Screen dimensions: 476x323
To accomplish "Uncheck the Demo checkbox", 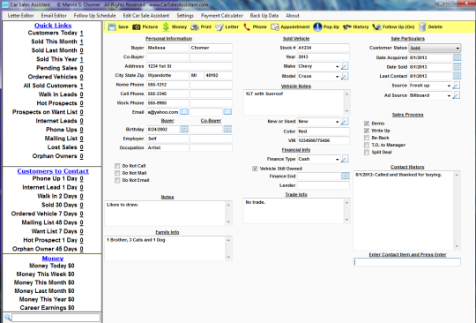I will click(x=367, y=124).
